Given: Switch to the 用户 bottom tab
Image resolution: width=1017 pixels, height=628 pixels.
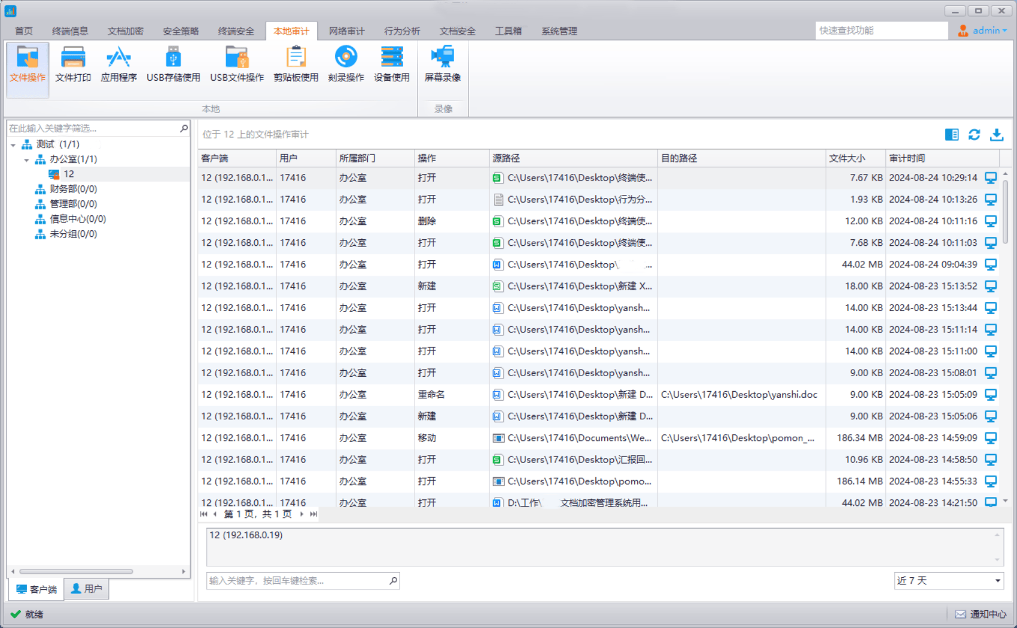Looking at the screenshot, I should (87, 589).
